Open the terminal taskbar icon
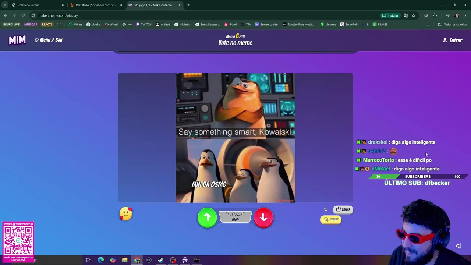Screen dimensions: 471x265 (197, 260)
